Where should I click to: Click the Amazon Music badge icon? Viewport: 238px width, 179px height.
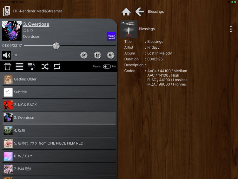pos(111,36)
